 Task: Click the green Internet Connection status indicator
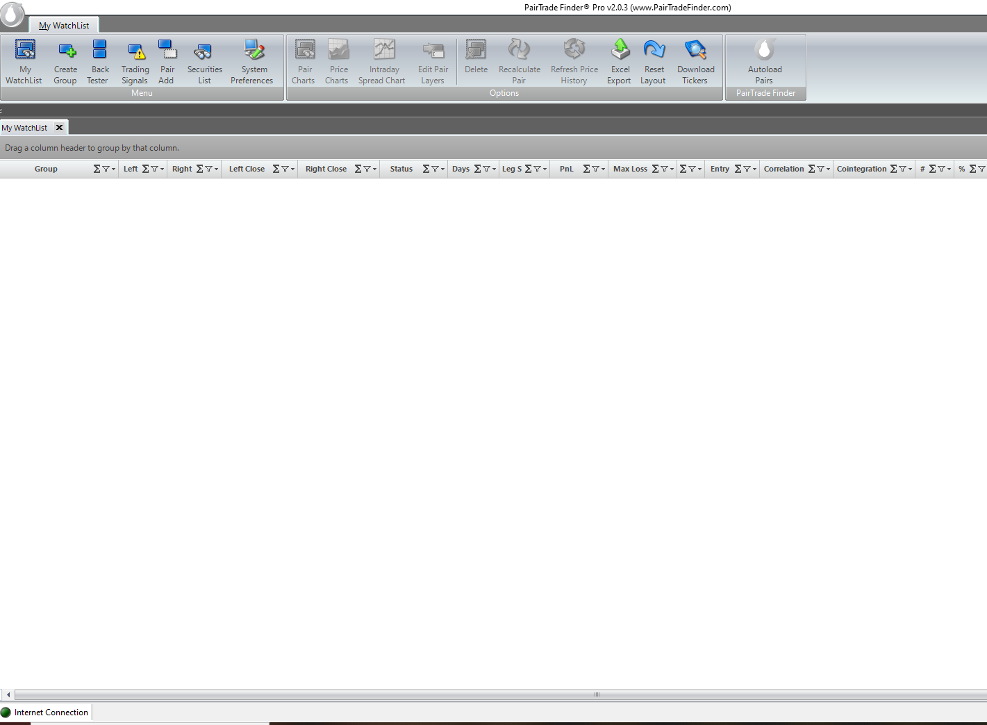pos(6,712)
